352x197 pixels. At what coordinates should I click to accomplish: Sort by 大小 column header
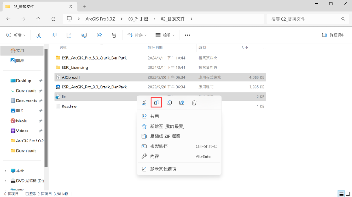245,48
